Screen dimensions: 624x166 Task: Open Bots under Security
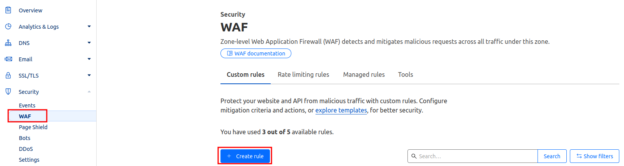pos(25,138)
